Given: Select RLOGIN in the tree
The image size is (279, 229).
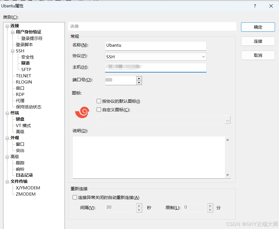Looking at the screenshot, I should click(24, 82).
